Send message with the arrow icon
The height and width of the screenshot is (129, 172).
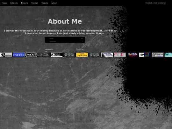pos(82,41)
